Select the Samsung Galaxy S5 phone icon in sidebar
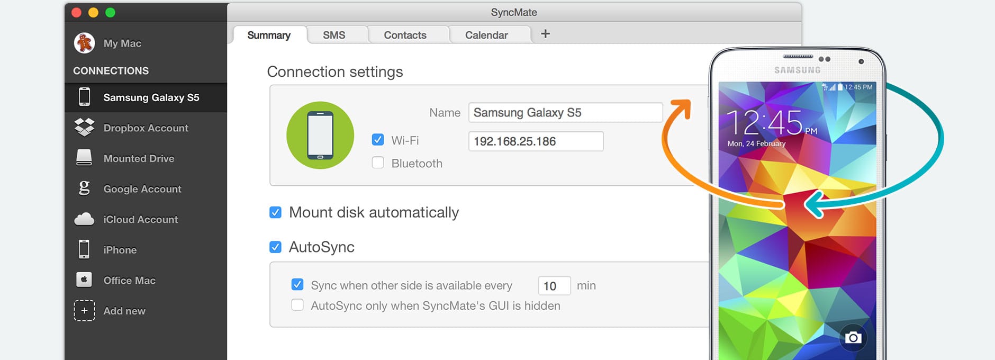This screenshot has height=360, width=995. click(84, 97)
